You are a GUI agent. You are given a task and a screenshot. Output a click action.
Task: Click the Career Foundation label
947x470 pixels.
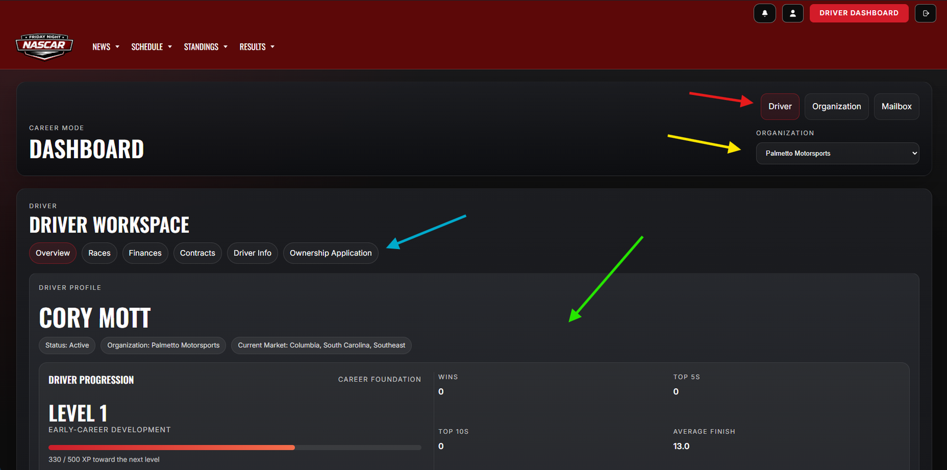point(379,379)
